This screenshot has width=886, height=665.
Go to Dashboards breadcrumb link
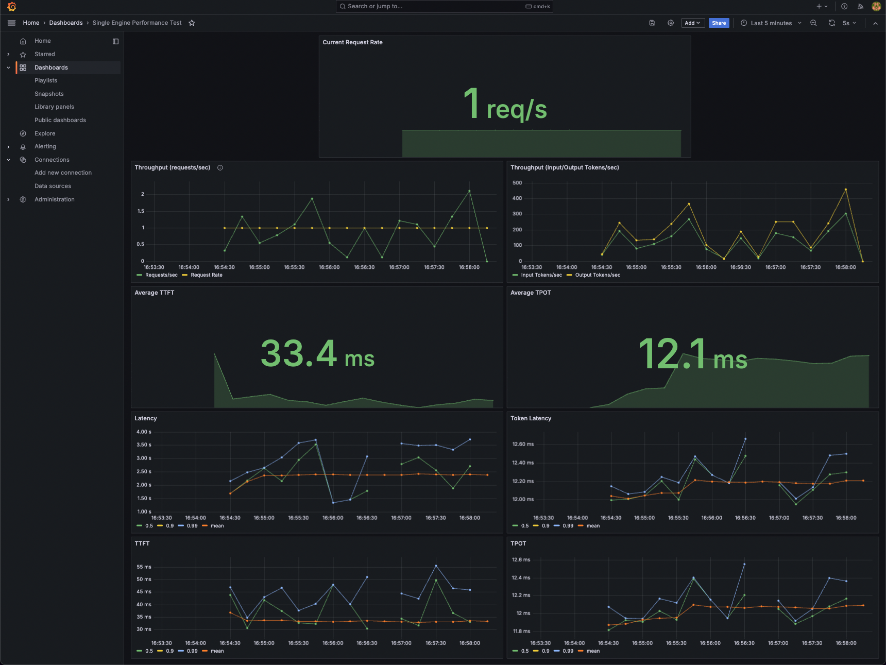click(66, 23)
